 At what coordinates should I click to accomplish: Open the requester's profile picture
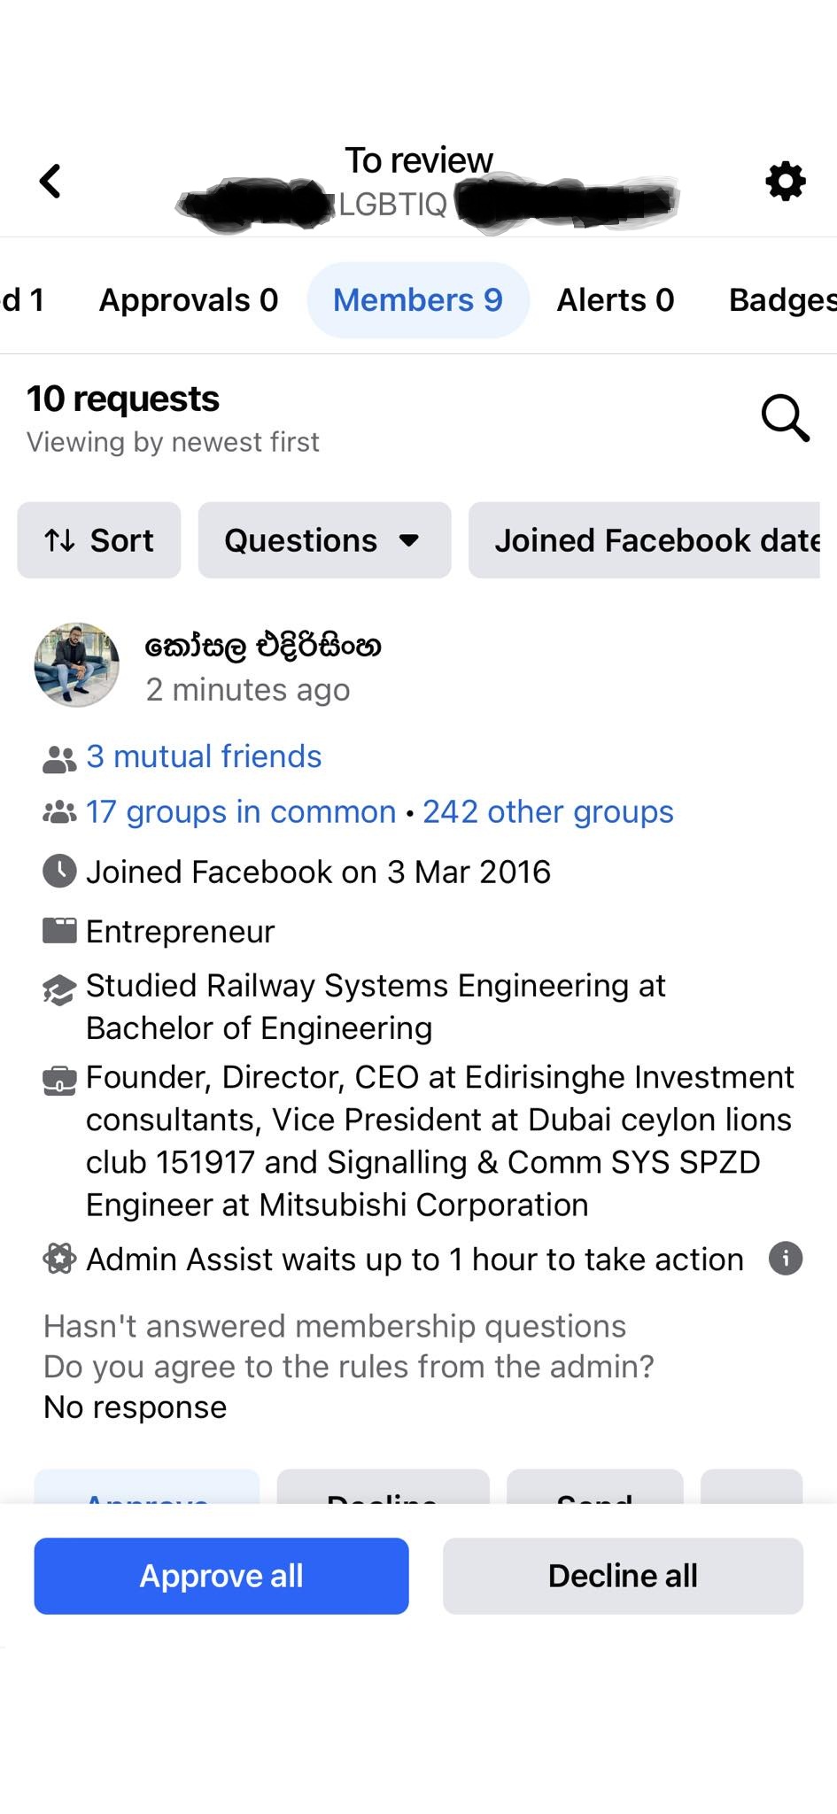click(x=77, y=664)
